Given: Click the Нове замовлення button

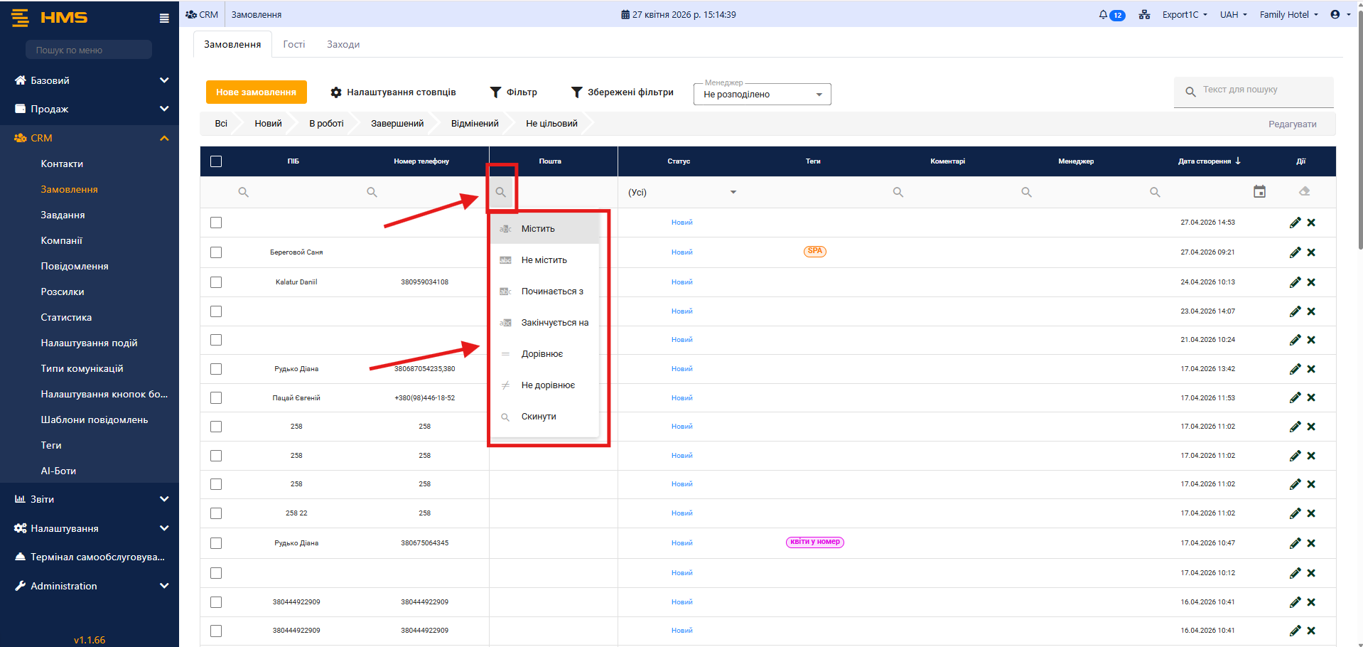Looking at the screenshot, I should [256, 92].
